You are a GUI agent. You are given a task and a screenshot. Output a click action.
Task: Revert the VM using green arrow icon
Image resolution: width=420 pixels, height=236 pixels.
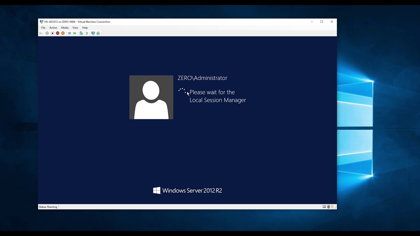pos(87,33)
